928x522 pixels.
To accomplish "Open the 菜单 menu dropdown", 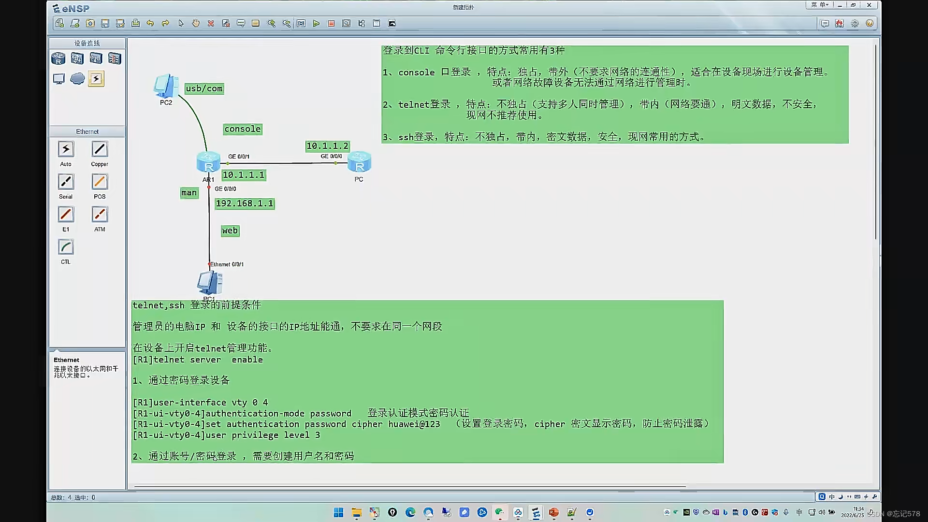I will pos(819,5).
